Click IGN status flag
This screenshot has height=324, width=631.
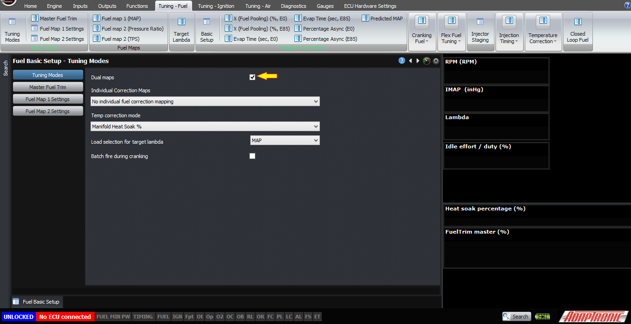(x=177, y=317)
